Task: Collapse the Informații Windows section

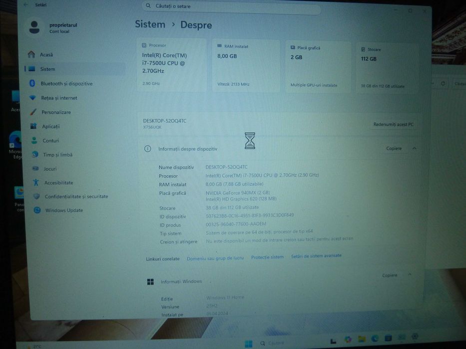Action: [x=410, y=275]
